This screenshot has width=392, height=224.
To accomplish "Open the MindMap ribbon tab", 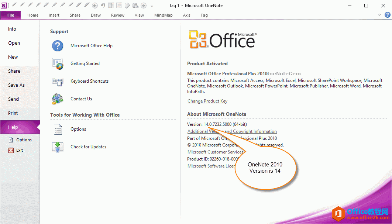I will [163, 15].
